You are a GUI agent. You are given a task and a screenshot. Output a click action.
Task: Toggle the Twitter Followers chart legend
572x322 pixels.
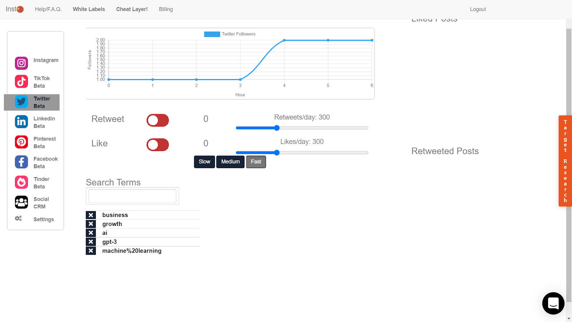click(x=230, y=34)
